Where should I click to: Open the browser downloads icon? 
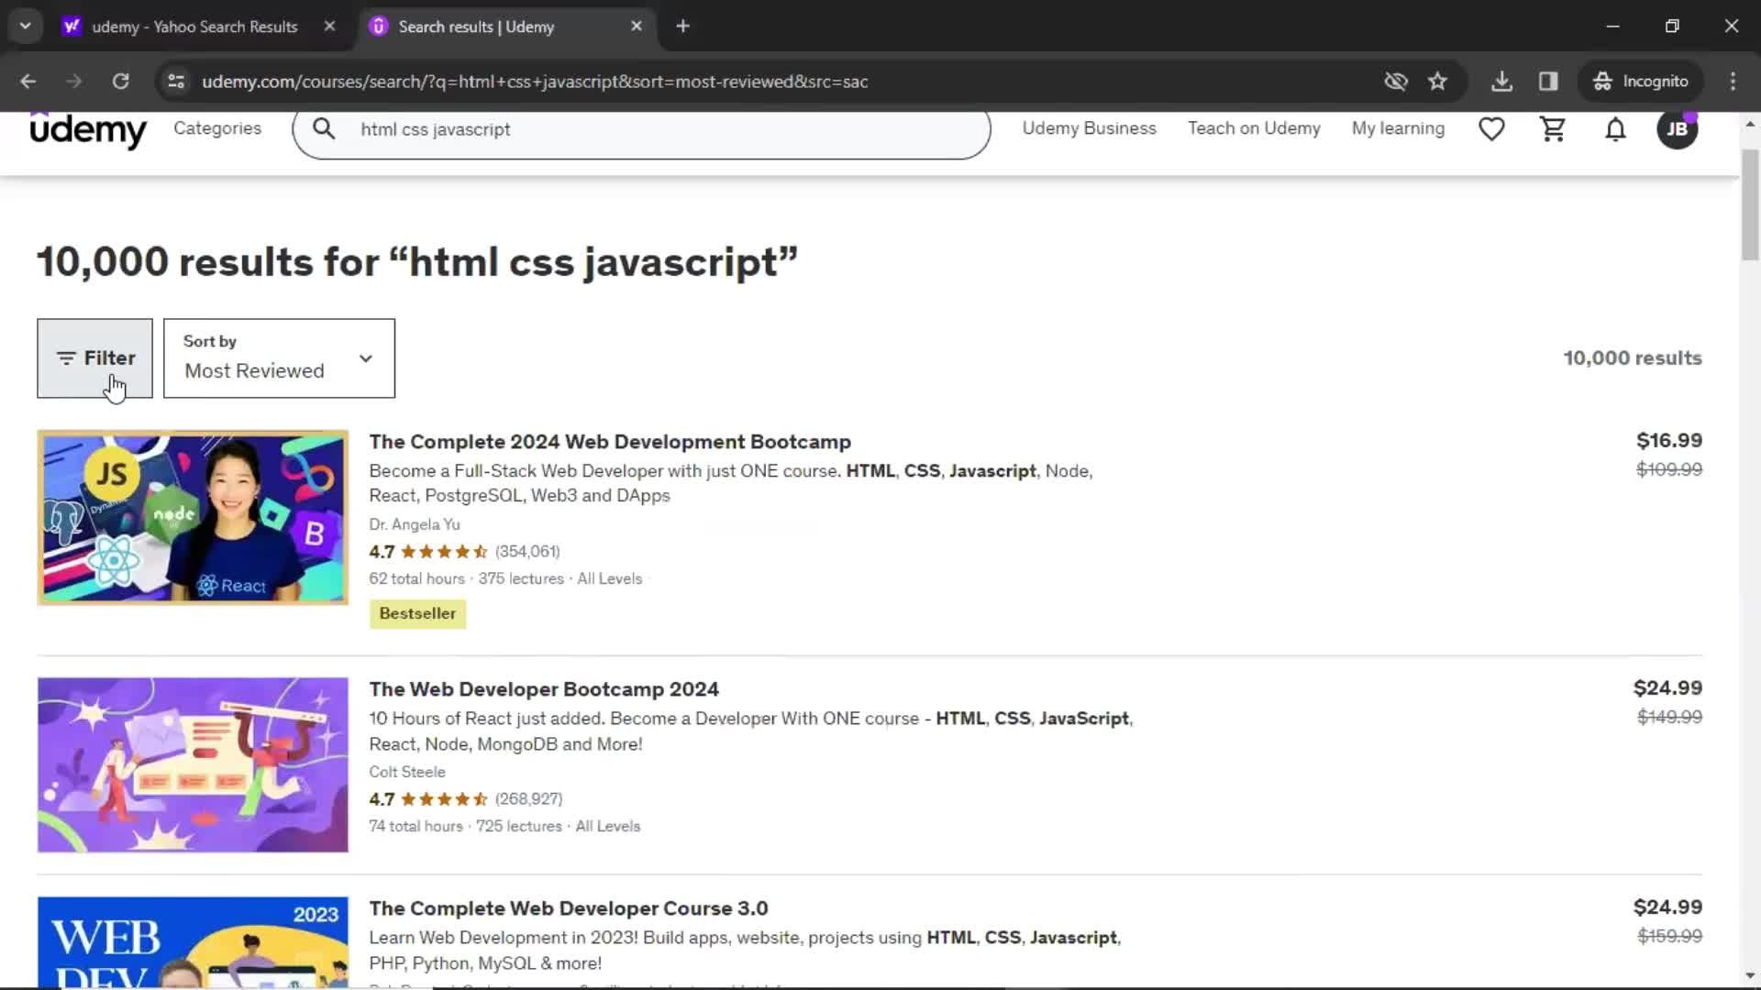(x=1501, y=82)
